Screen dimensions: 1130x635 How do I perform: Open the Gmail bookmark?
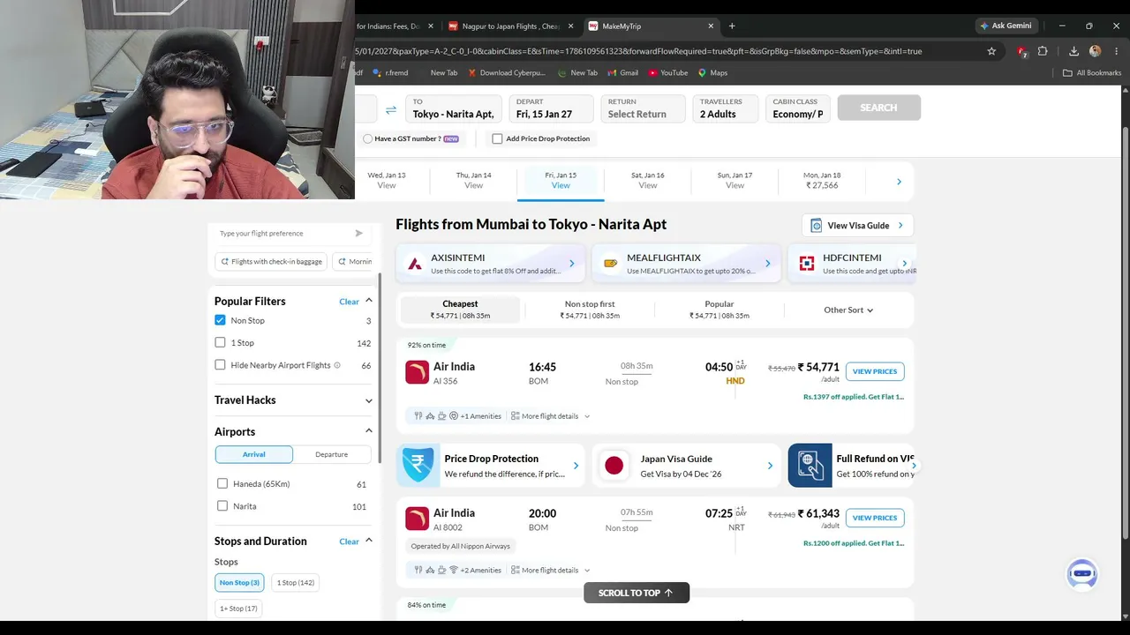[x=622, y=73]
